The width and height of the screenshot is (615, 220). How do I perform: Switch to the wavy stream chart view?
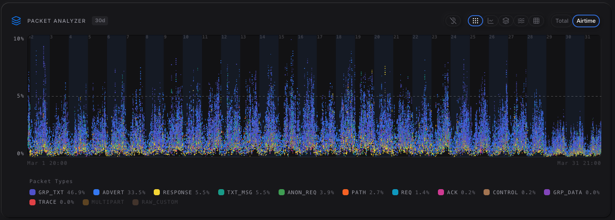click(x=521, y=21)
